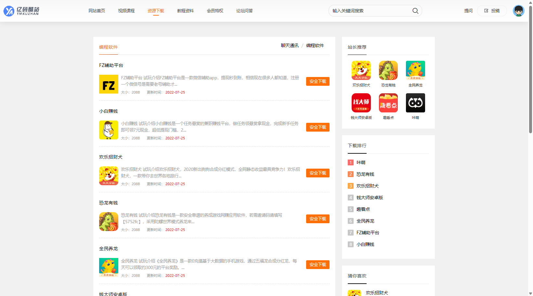533x296 pixels.
Task: Click the search magnifier icon
Action: [415, 10]
